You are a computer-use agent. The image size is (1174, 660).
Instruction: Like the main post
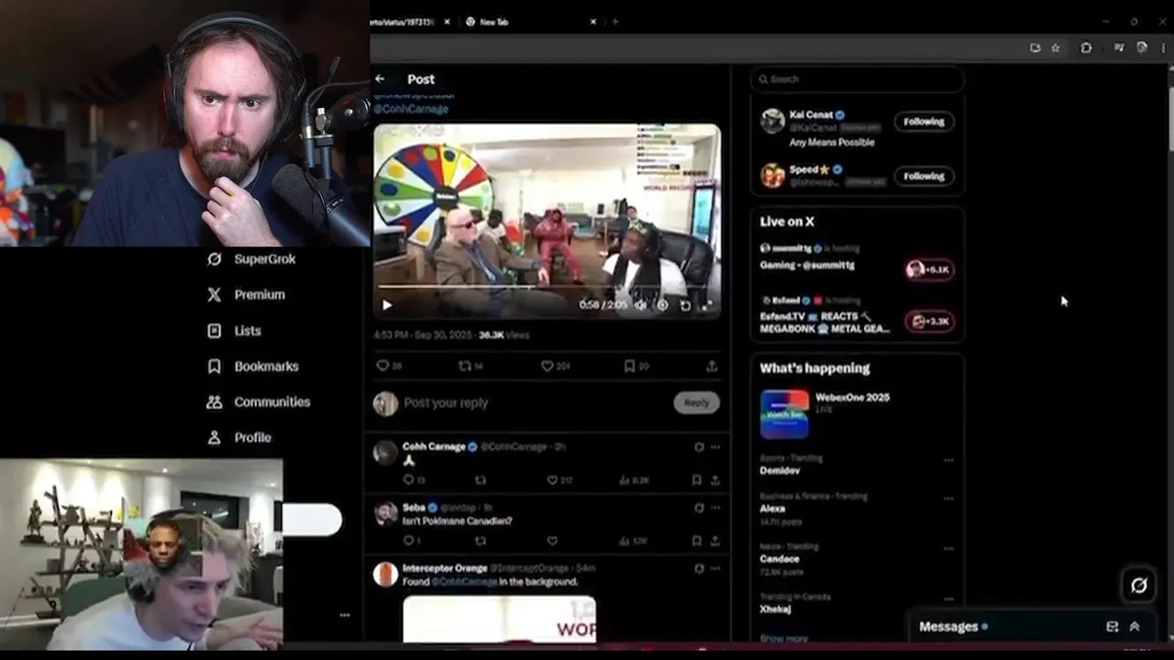click(548, 366)
